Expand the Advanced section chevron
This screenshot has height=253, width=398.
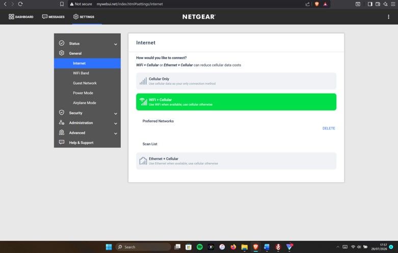click(x=116, y=134)
